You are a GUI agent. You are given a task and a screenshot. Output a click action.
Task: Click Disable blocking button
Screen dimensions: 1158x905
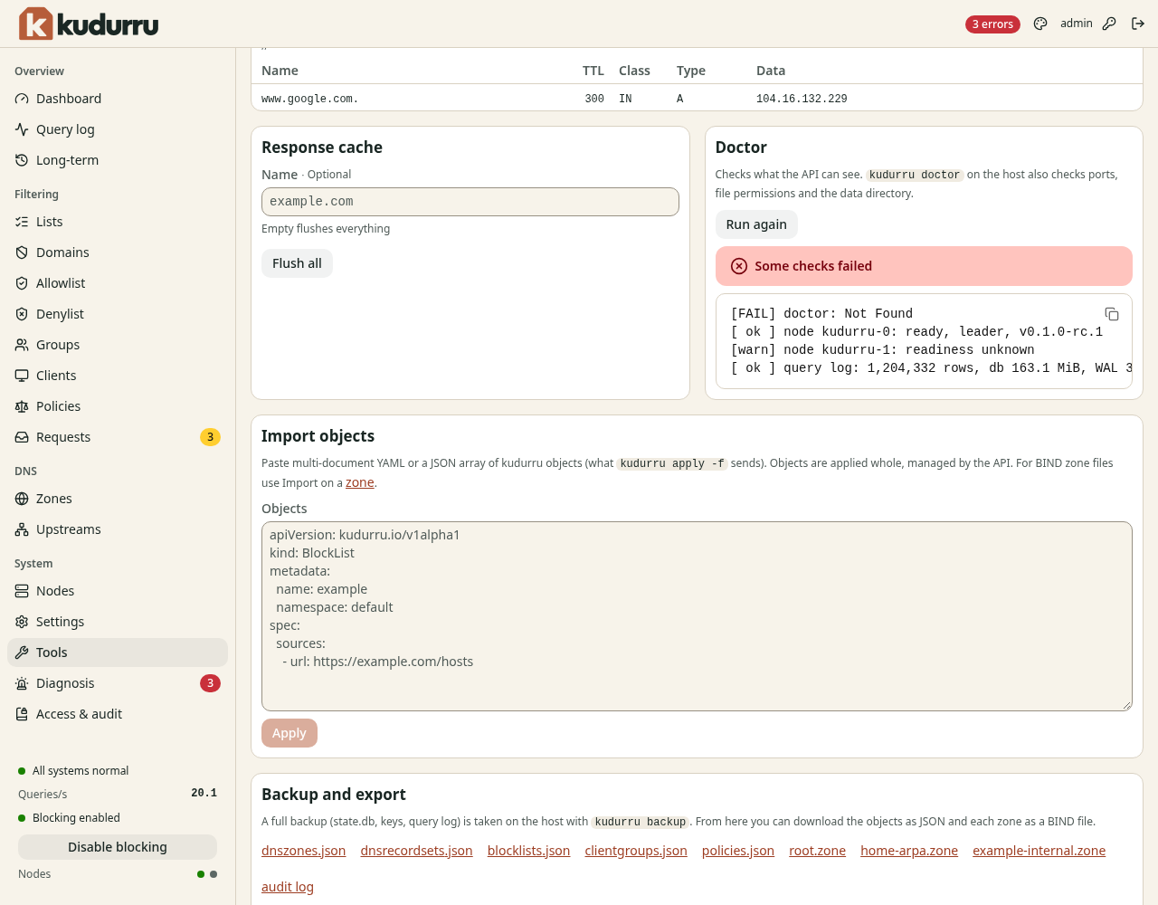(118, 847)
